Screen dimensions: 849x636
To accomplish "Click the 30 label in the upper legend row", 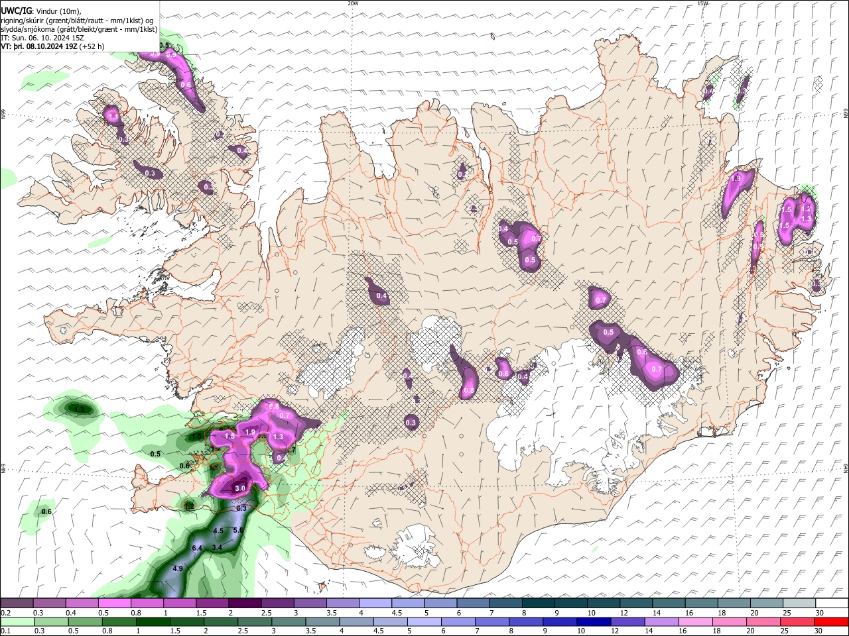I will 820,613.
